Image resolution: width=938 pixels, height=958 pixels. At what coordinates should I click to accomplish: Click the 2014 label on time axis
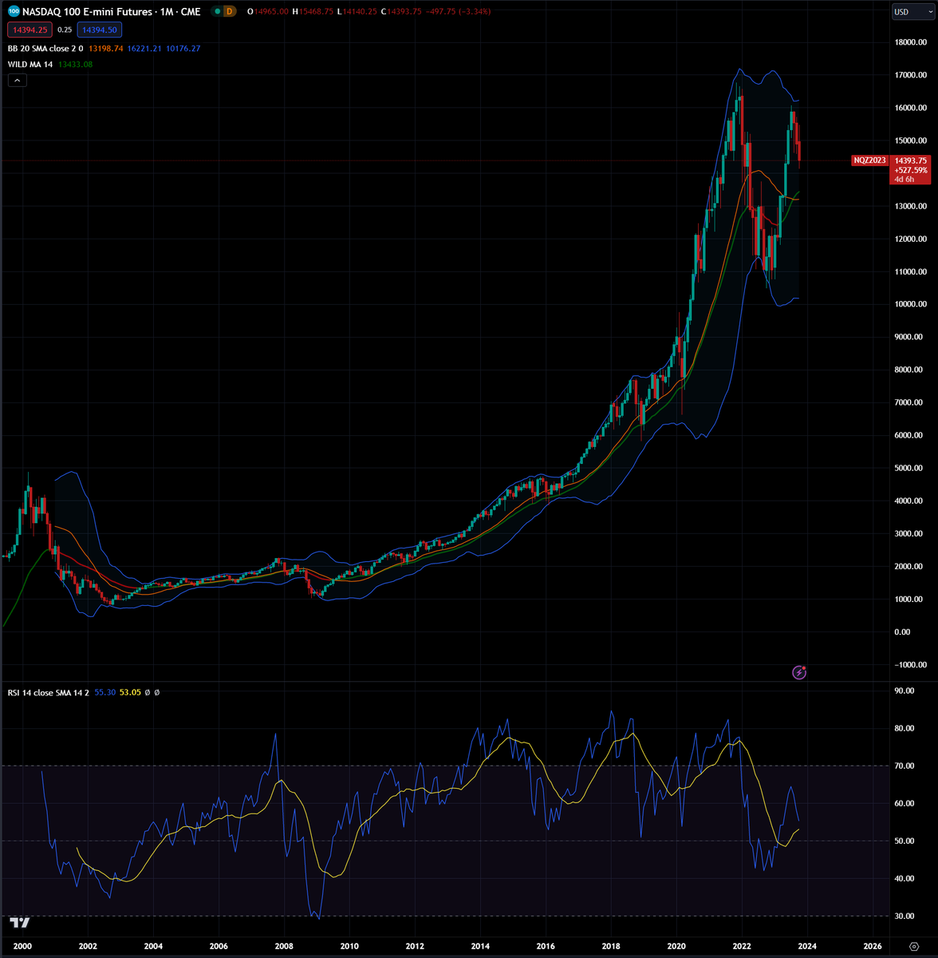pyautogui.click(x=480, y=945)
